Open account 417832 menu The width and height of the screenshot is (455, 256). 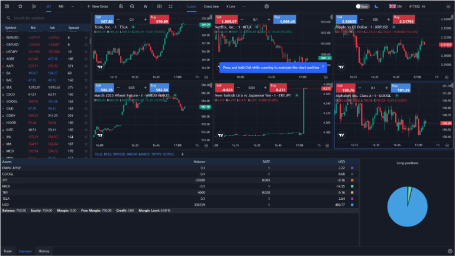click(417, 7)
